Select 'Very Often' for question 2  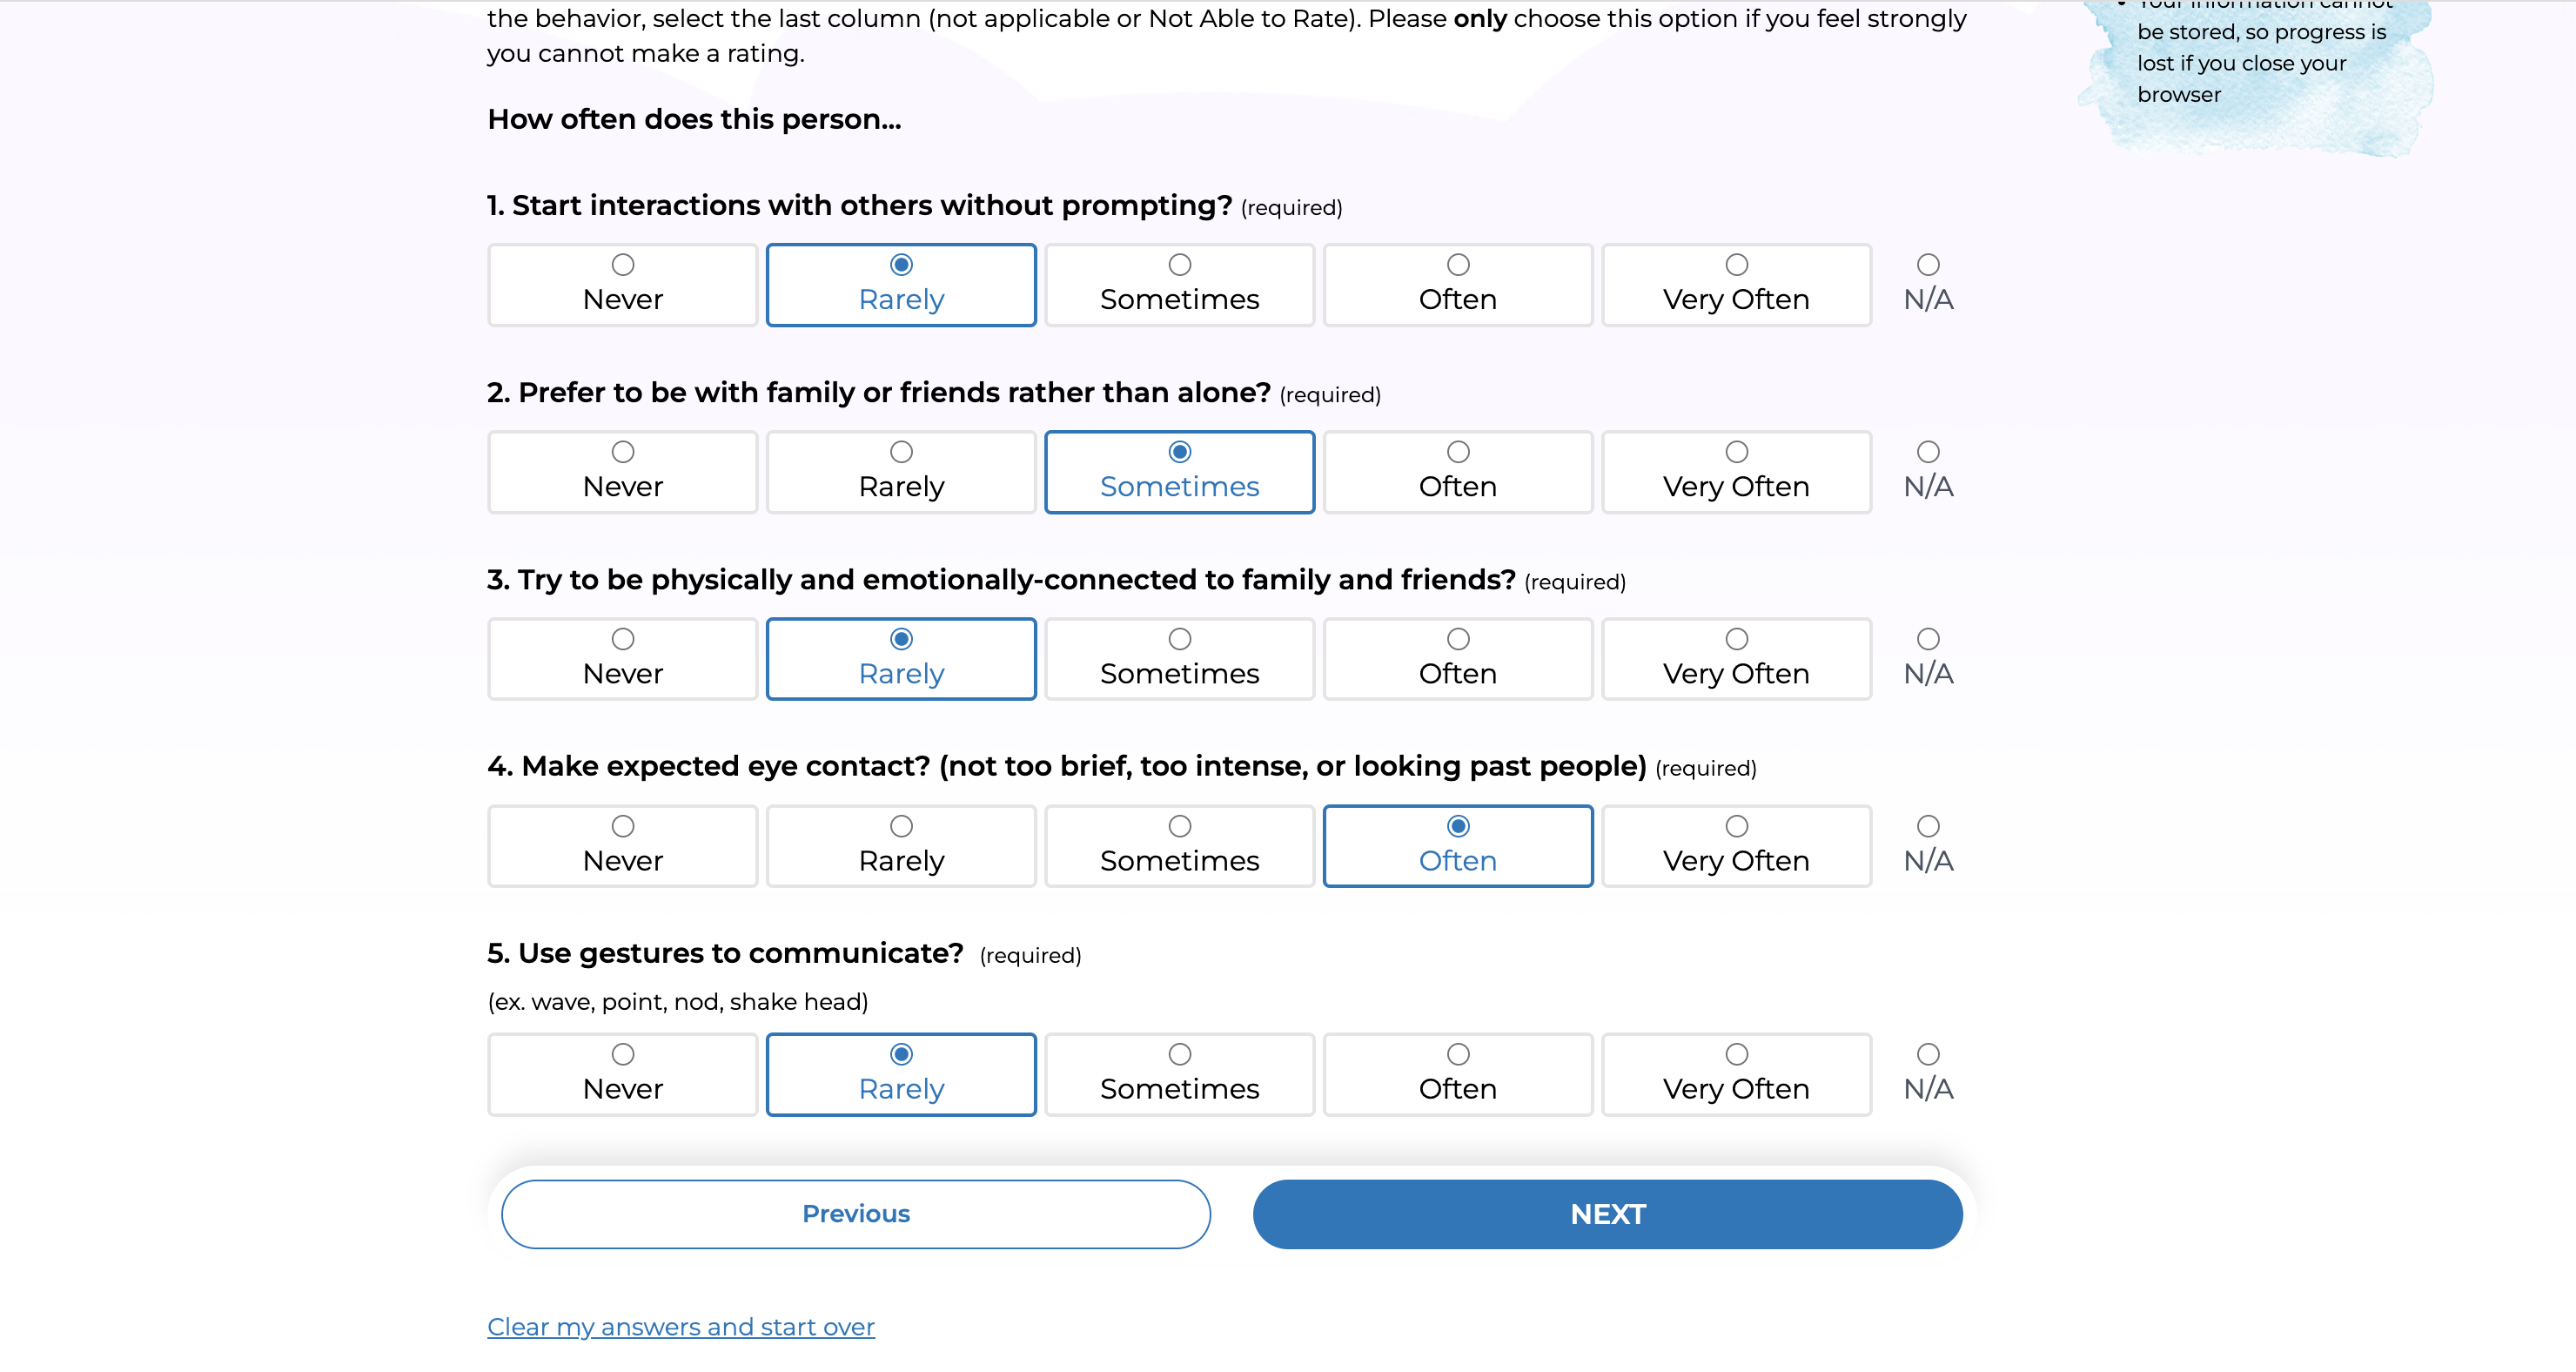pos(1734,452)
